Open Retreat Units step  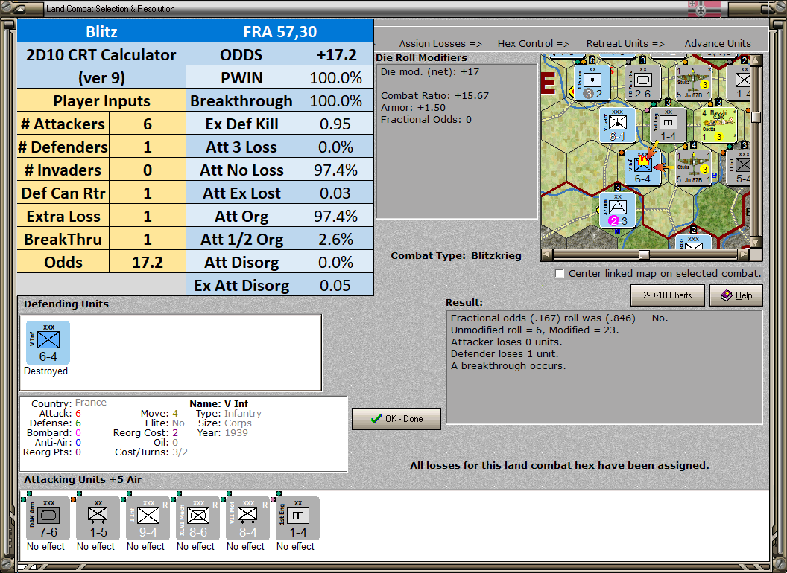[x=625, y=44]
